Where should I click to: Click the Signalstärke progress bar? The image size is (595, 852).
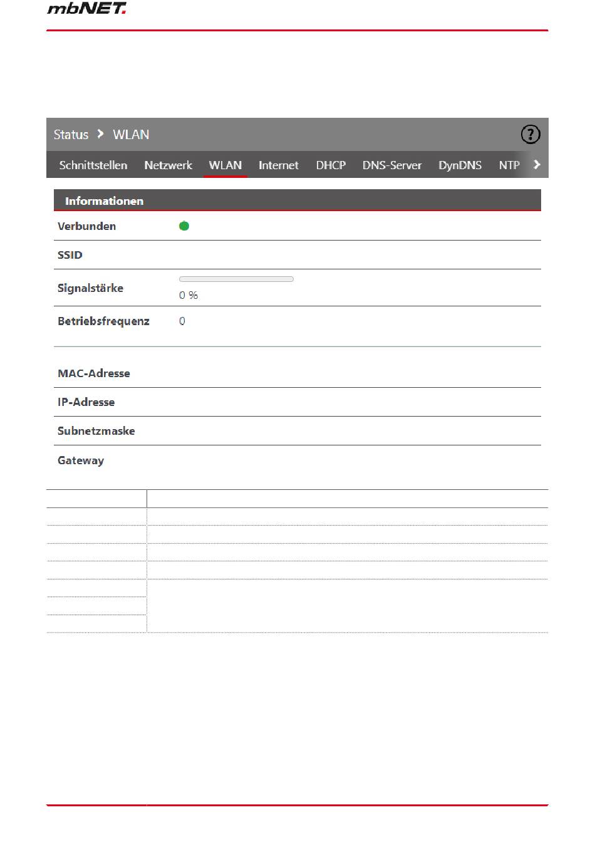click(236, 279)
